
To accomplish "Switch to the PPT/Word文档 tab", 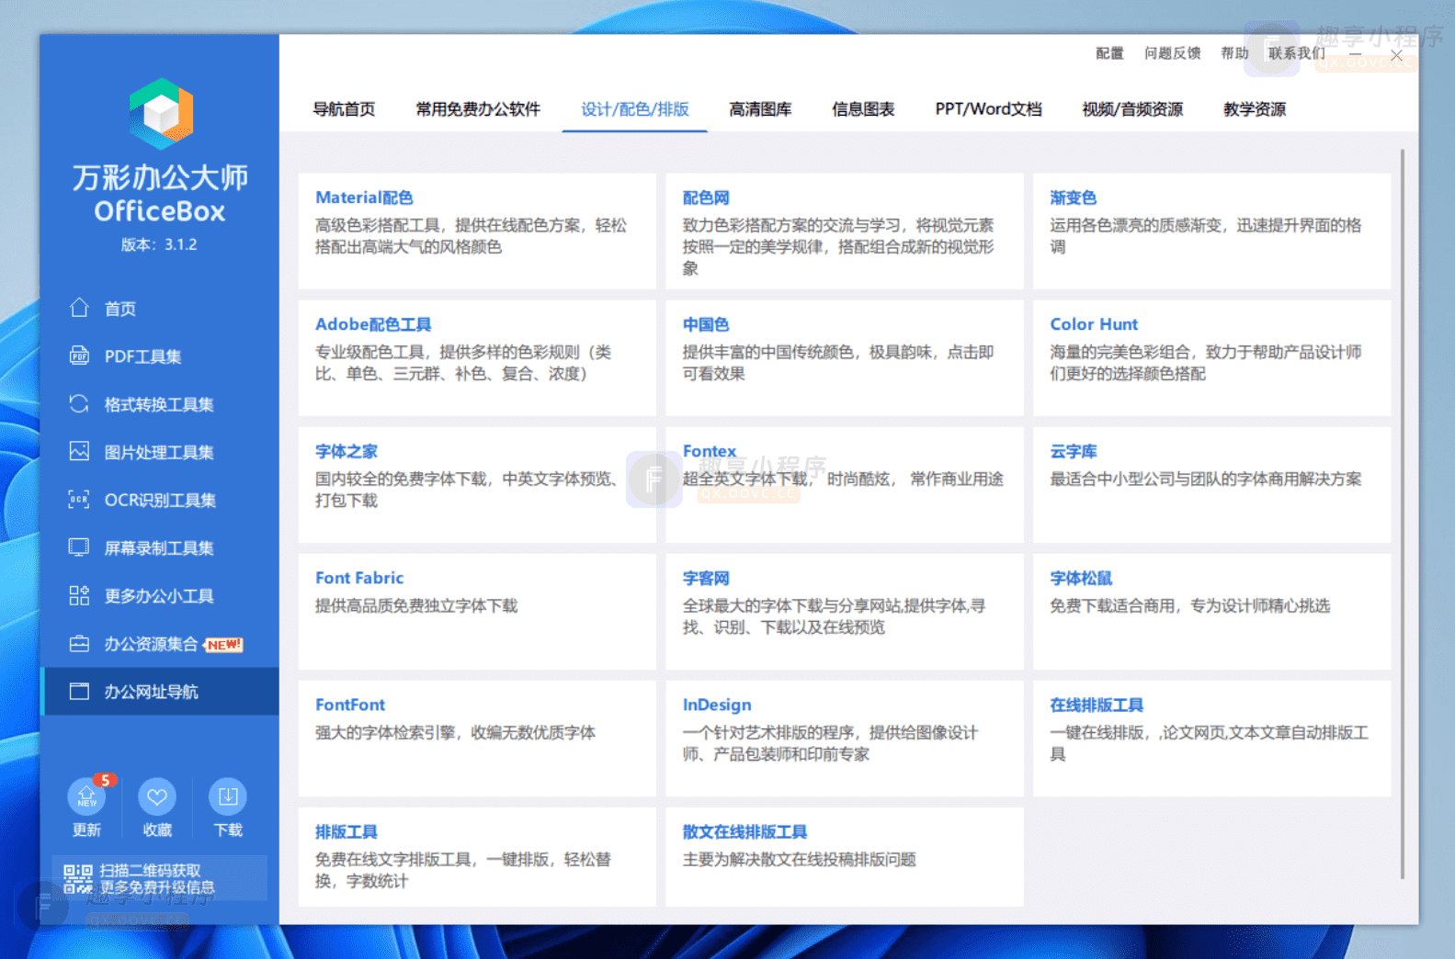I will click(989, 109).
